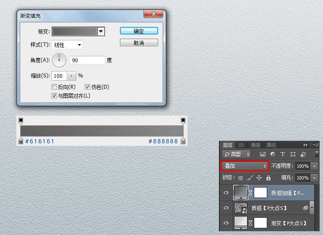The width and height of the screenshot is (323, 235).
Task: Click the lock all padlock icon
Action: click(268, 178)
